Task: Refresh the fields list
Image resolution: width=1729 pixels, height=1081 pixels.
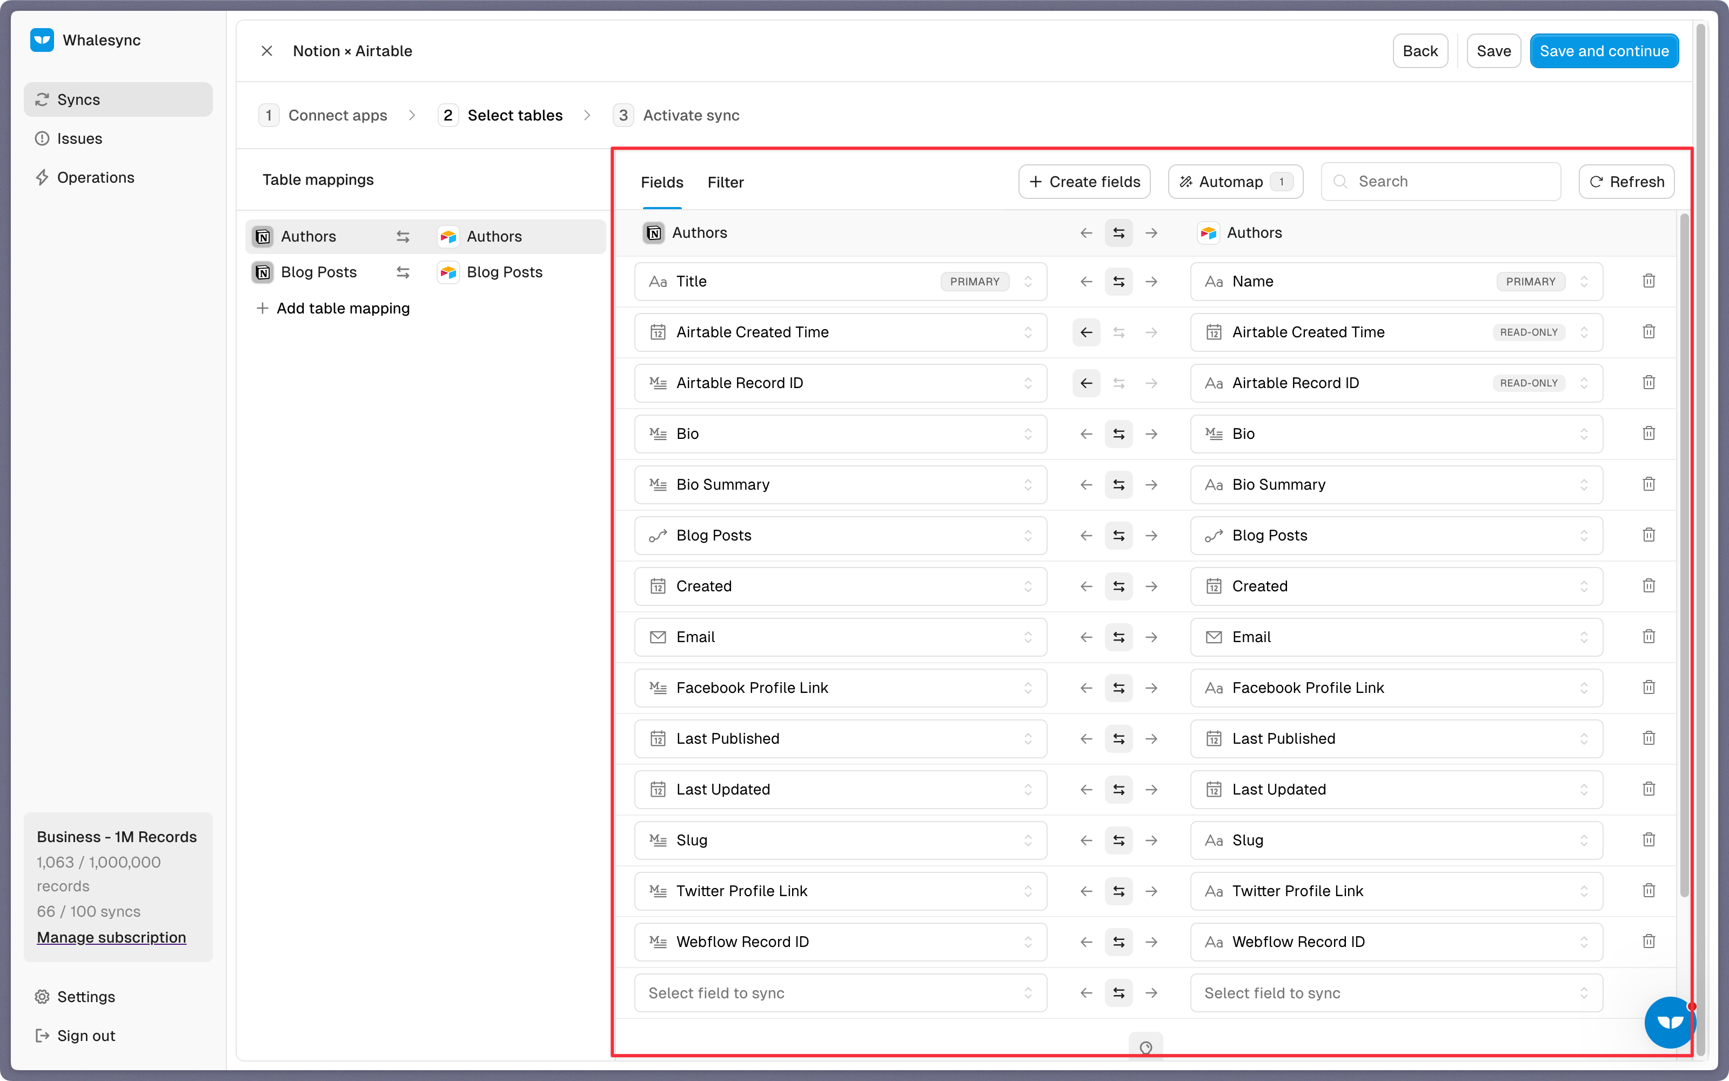Action: 1626,182
